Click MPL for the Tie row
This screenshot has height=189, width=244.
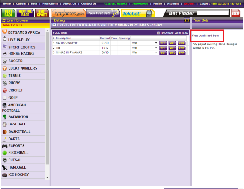point(172,48)
